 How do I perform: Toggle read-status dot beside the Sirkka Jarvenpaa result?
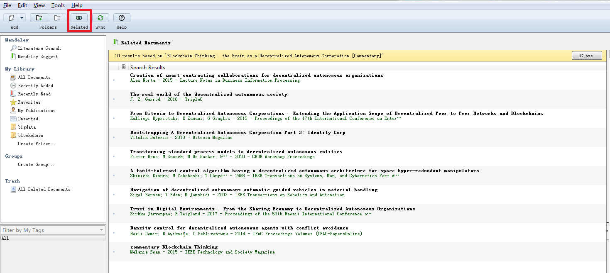coord(114,214)
